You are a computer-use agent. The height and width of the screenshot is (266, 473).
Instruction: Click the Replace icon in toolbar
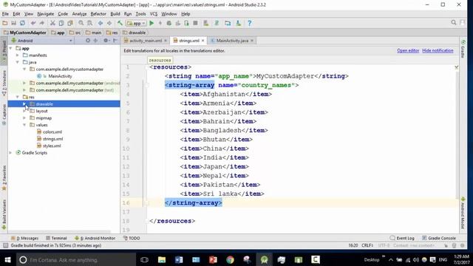tap(89, 23)
